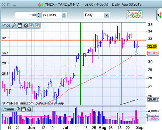Select the 29.58 dashed line label

(x=6, y=63)
